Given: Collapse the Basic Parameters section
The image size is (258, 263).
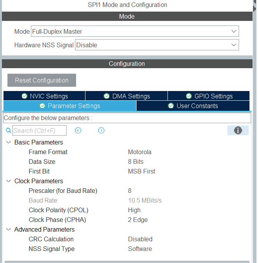Looking at the screenshot, I should [x=9, y=143].
